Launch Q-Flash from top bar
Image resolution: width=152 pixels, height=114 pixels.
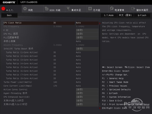[142, 15]
